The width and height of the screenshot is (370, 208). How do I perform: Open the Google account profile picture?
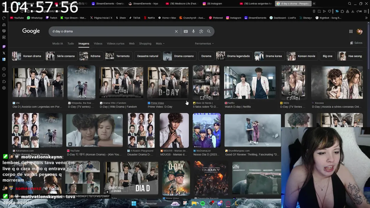(360, 31)
